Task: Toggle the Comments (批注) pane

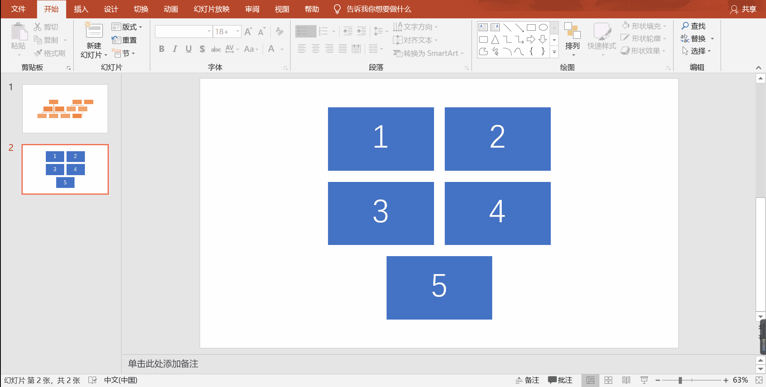Action: point(560,380)
